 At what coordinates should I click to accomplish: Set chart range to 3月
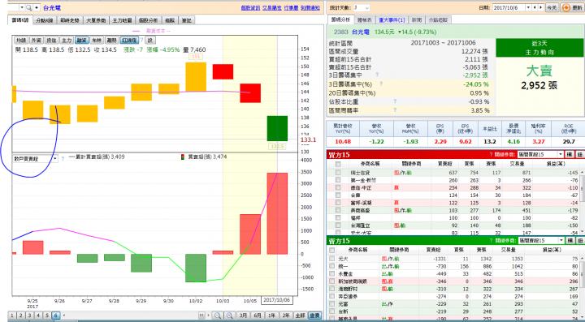click(243, 316)
